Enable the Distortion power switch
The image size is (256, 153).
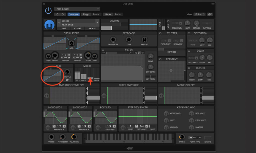pos(189,33)
